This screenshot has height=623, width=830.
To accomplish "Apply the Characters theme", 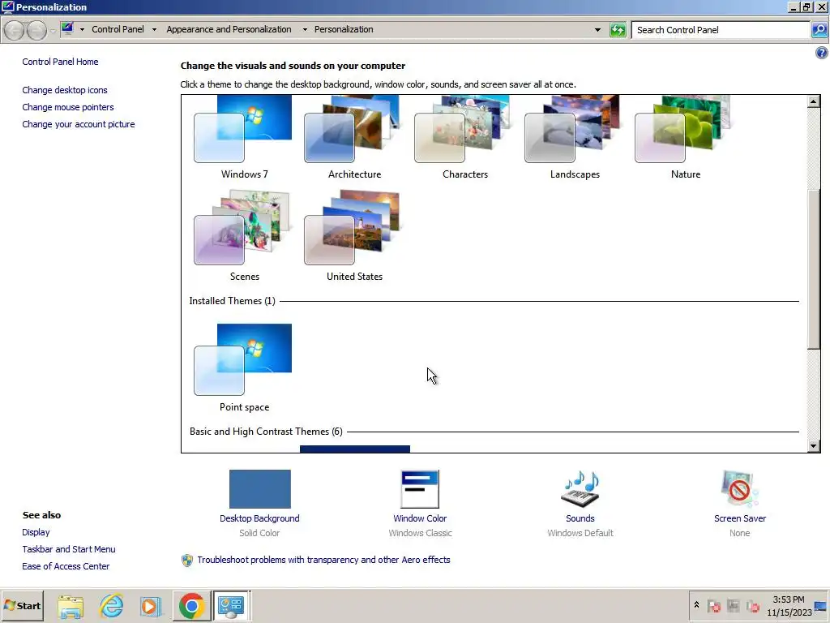I will pos(464,138).
